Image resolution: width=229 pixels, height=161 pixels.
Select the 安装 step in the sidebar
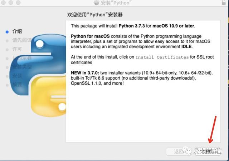(17, 76)
